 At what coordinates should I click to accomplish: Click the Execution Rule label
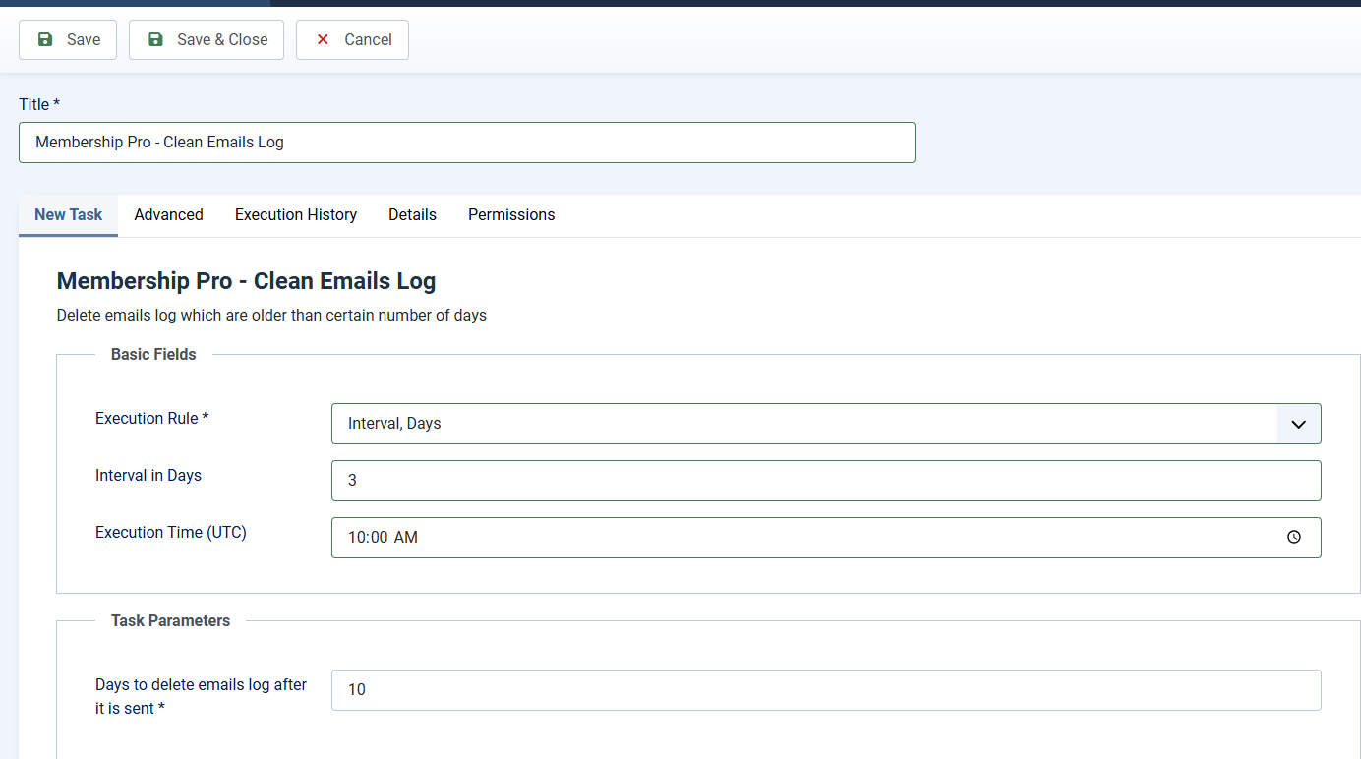152,419
